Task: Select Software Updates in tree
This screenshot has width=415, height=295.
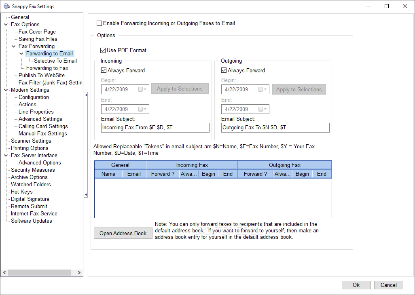Action: tap(32, 221)
